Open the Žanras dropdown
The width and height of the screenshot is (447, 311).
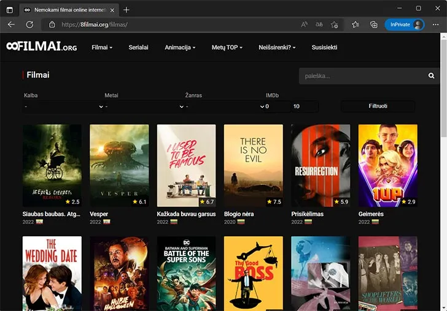click(x=225, y=107)
